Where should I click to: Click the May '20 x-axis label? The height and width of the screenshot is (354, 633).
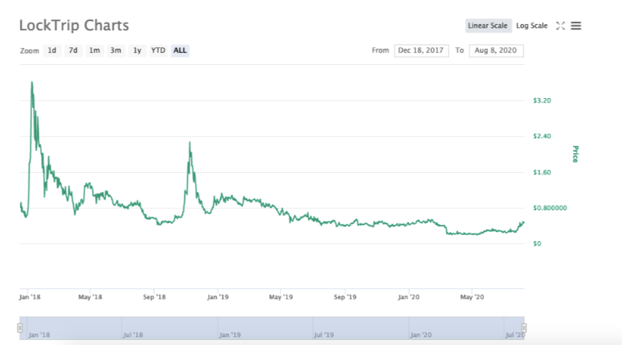[x=472, y=297]
